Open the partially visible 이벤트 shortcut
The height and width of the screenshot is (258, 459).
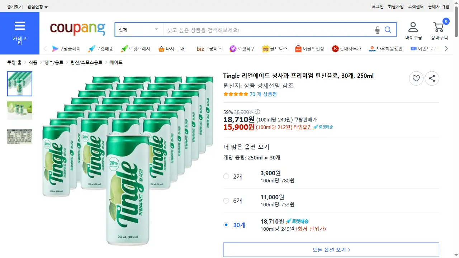pos(425,49)
